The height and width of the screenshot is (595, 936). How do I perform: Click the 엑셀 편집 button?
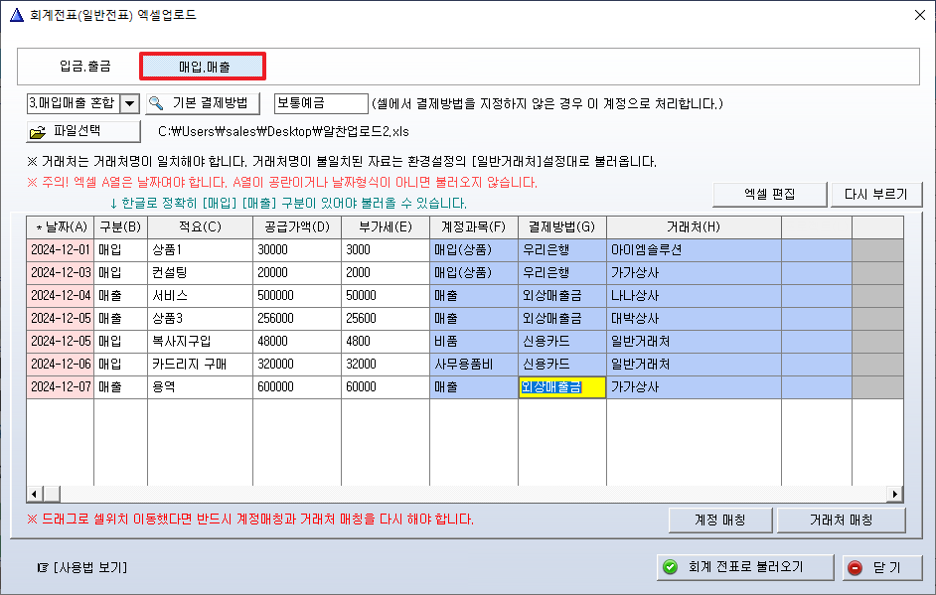(x=769, y=194)
